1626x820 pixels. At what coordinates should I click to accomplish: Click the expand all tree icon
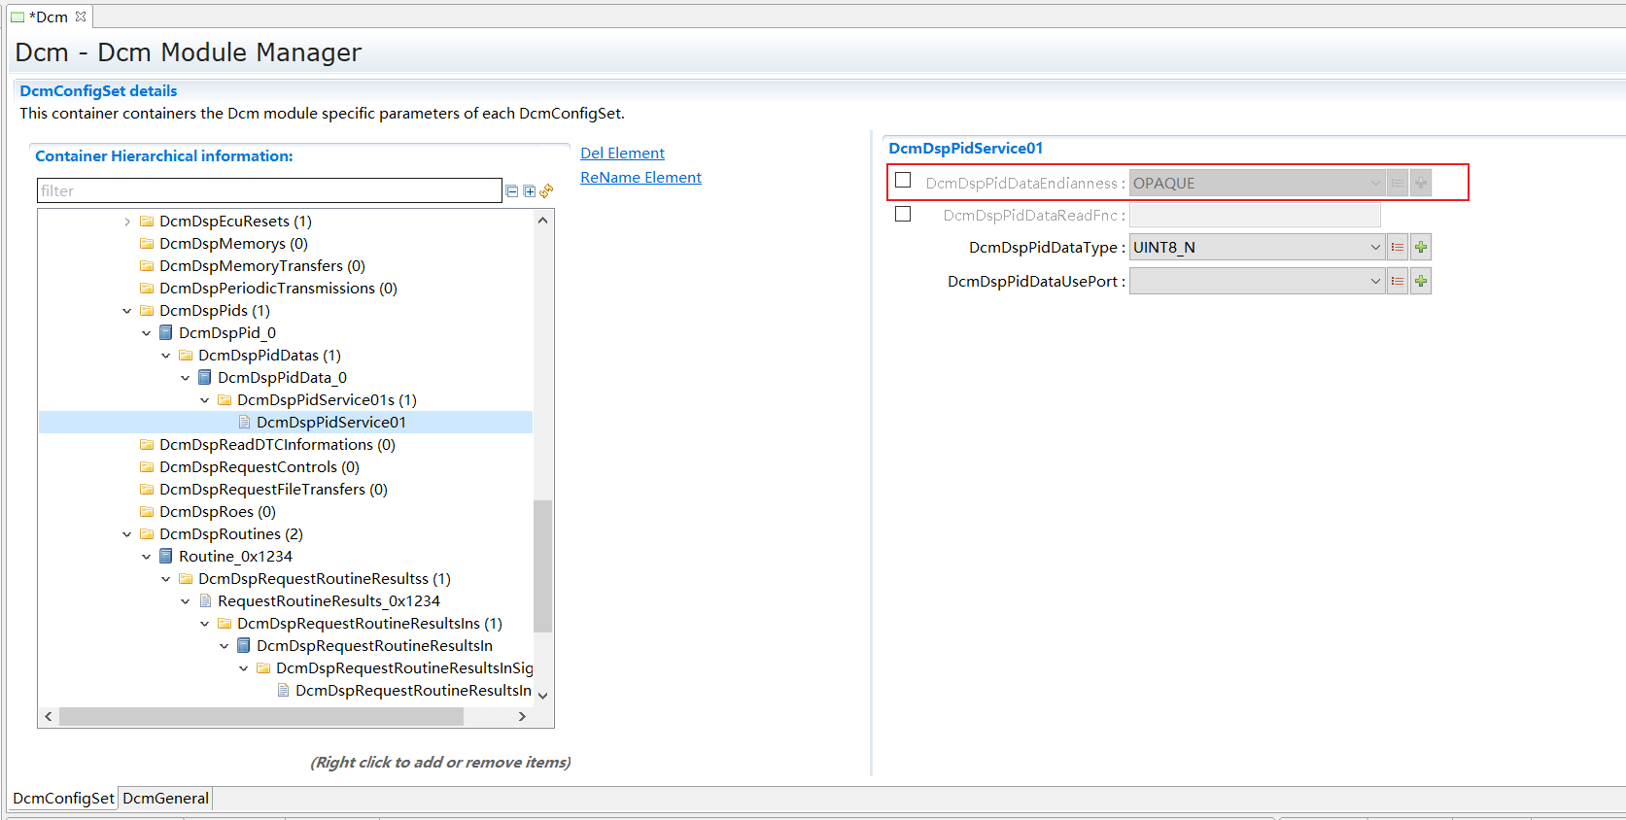529,191
